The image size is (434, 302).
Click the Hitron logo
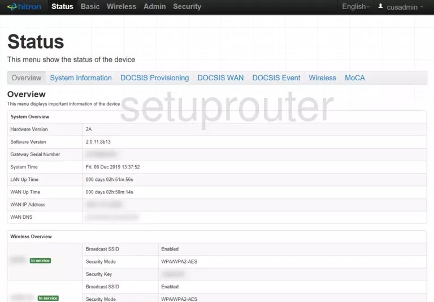pyautogui.click(x=24, y=7)
